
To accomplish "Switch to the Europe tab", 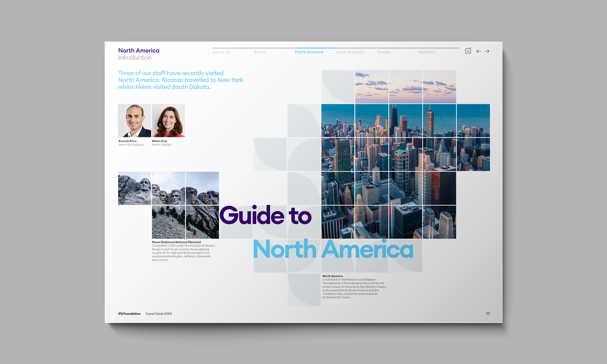I will [383, 52].
